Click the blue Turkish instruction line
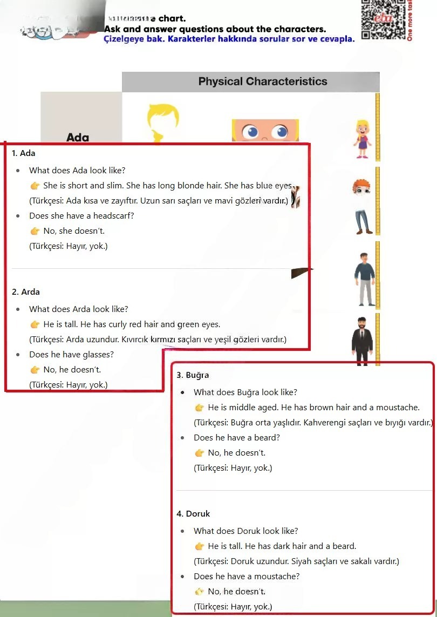The height and width of the screenshot is (617, 437). [x=229, y=39]
